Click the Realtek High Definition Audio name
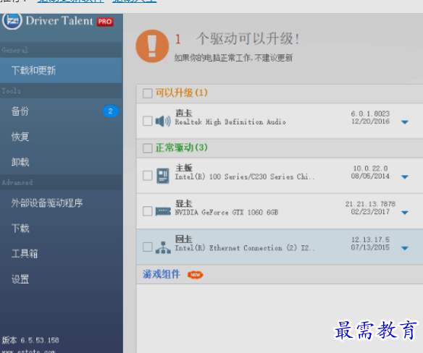The width and height of the screenshot is (423, 353). click(x=230, y=122)
